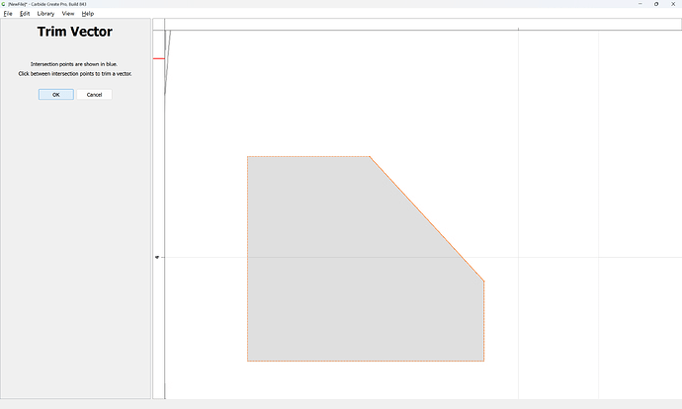Open the Help menu
Image resolution: width=682 pixels, height=409 pixels.
(87, 14)
